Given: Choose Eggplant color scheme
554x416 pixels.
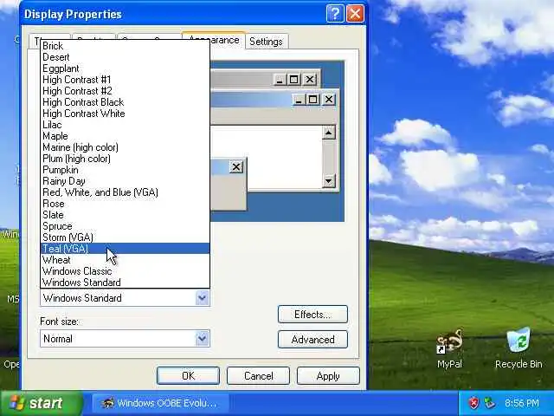Looking at the screenshot, I should 125,68.
